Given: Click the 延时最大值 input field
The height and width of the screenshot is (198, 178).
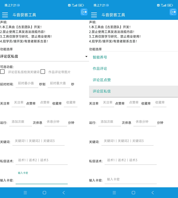Looking at the screenshot, I should 58,83.
